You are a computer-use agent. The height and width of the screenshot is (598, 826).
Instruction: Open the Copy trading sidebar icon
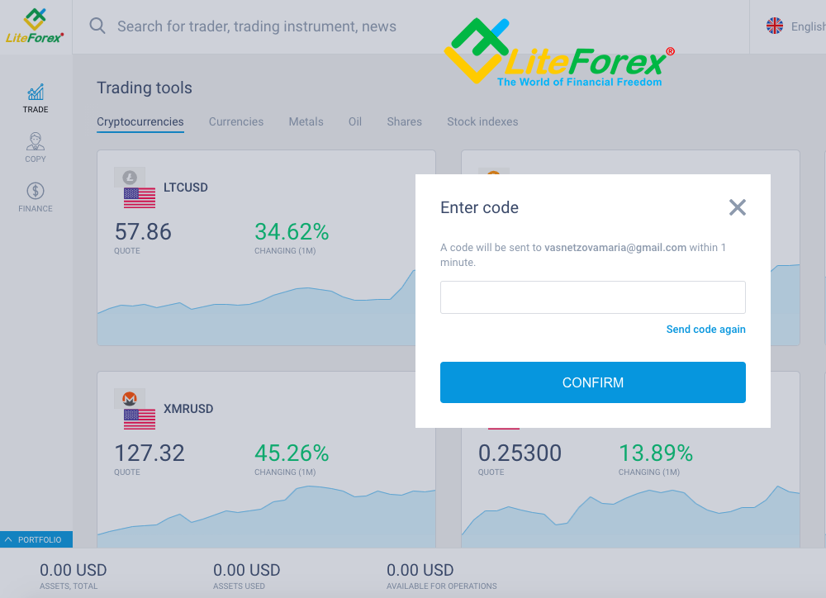36,142
